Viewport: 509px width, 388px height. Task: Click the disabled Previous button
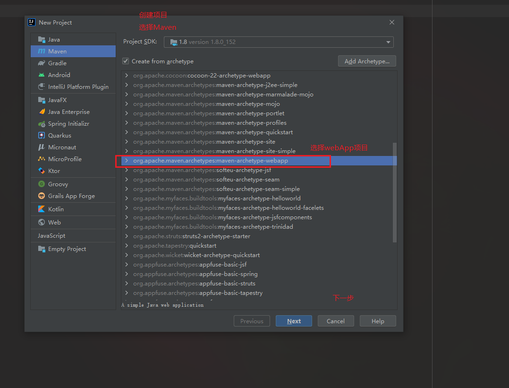252,321
